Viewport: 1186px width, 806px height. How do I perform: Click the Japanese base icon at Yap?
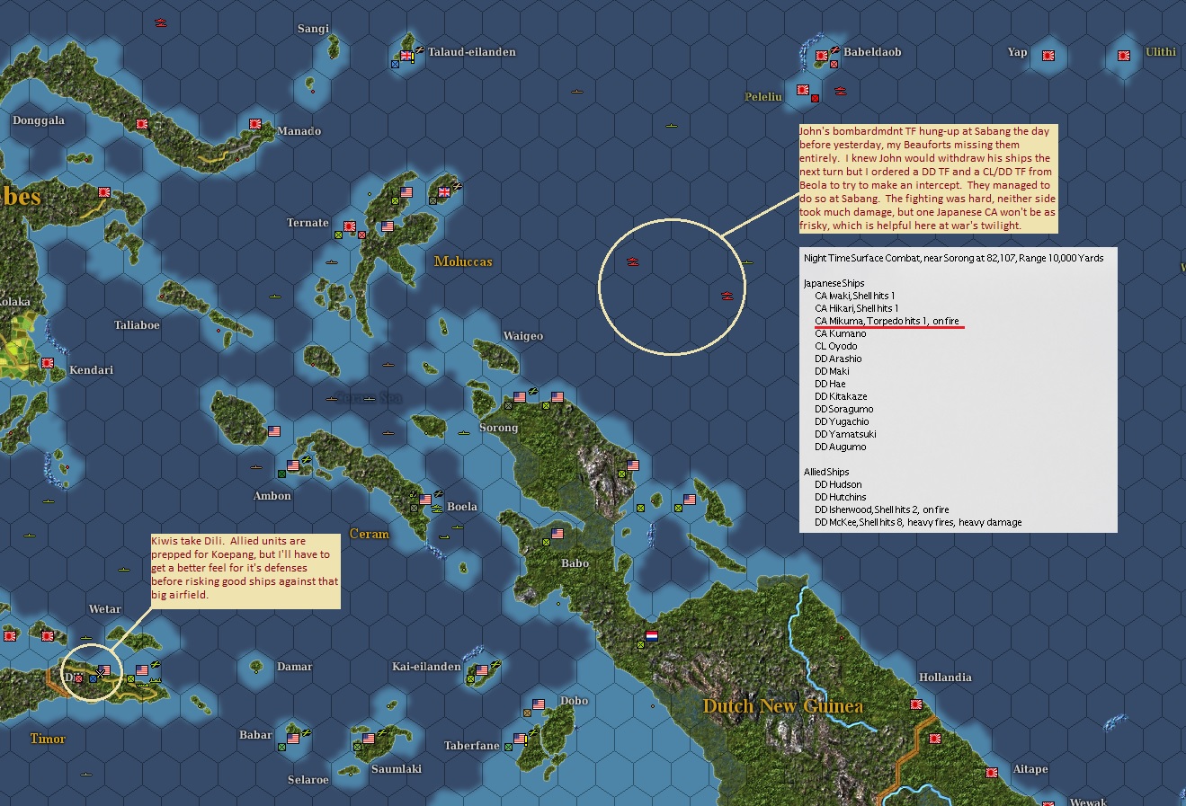(x=1047, y=55)
